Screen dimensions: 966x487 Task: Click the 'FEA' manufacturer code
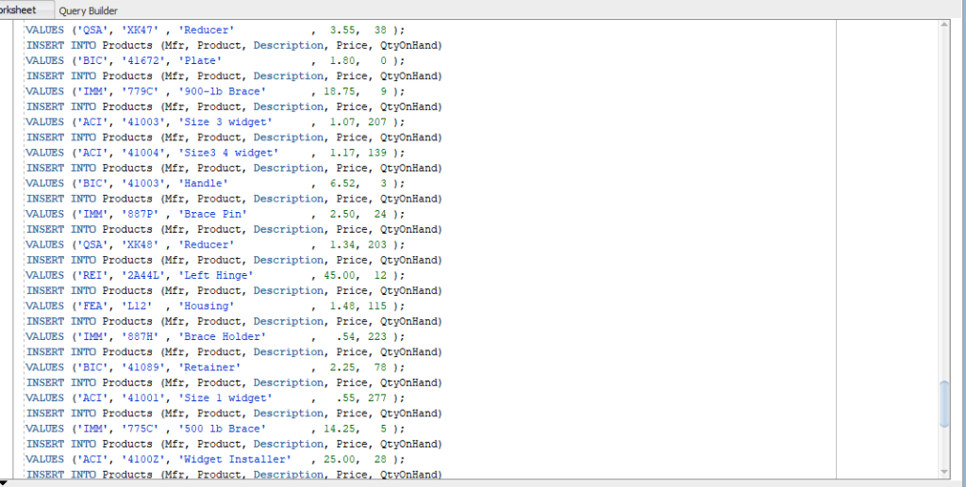point(92,307)
